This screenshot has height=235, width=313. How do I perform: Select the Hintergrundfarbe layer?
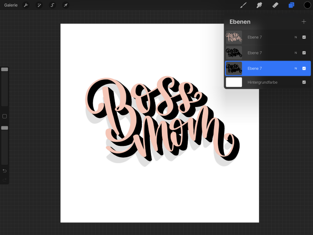268,82
